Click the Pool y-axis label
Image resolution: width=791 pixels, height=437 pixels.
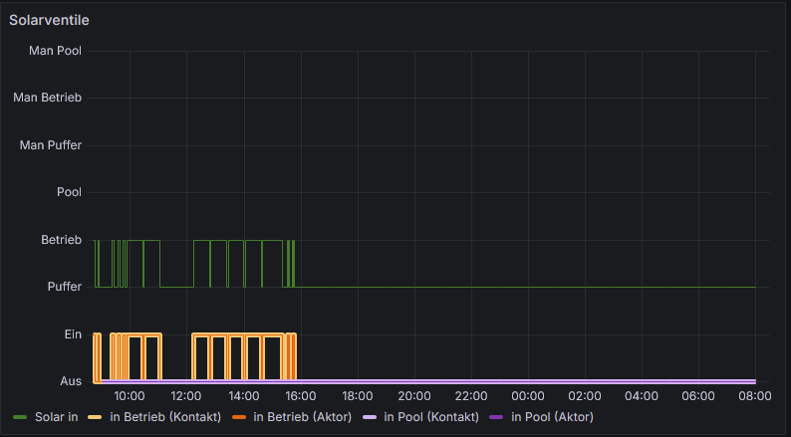pos(69,192)
